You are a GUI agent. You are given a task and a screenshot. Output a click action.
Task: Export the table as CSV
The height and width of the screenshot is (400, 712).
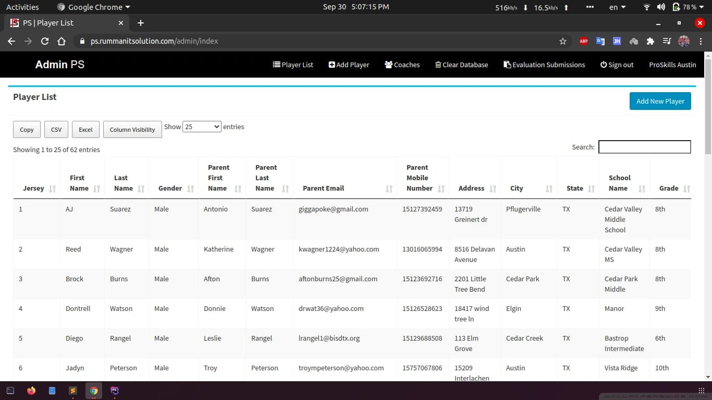56,130
